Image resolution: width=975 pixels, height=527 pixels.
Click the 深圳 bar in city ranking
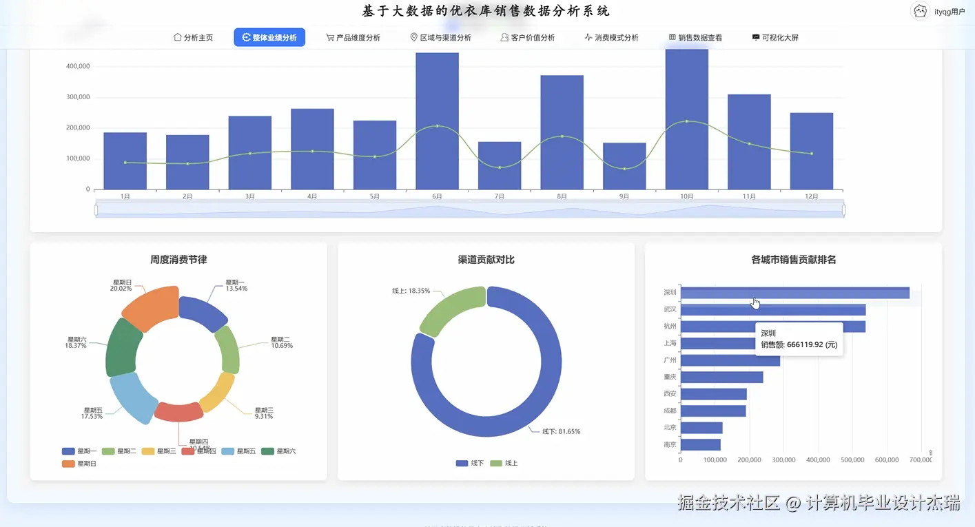tap(794, 293)
